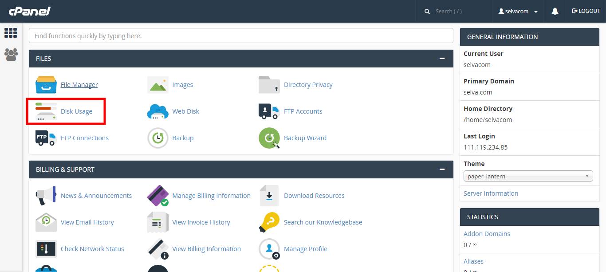Click the Backup link
The image size is (606, 272).
[x=183, y=138]
